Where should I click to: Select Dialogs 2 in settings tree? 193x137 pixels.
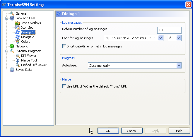pos(28,37)
